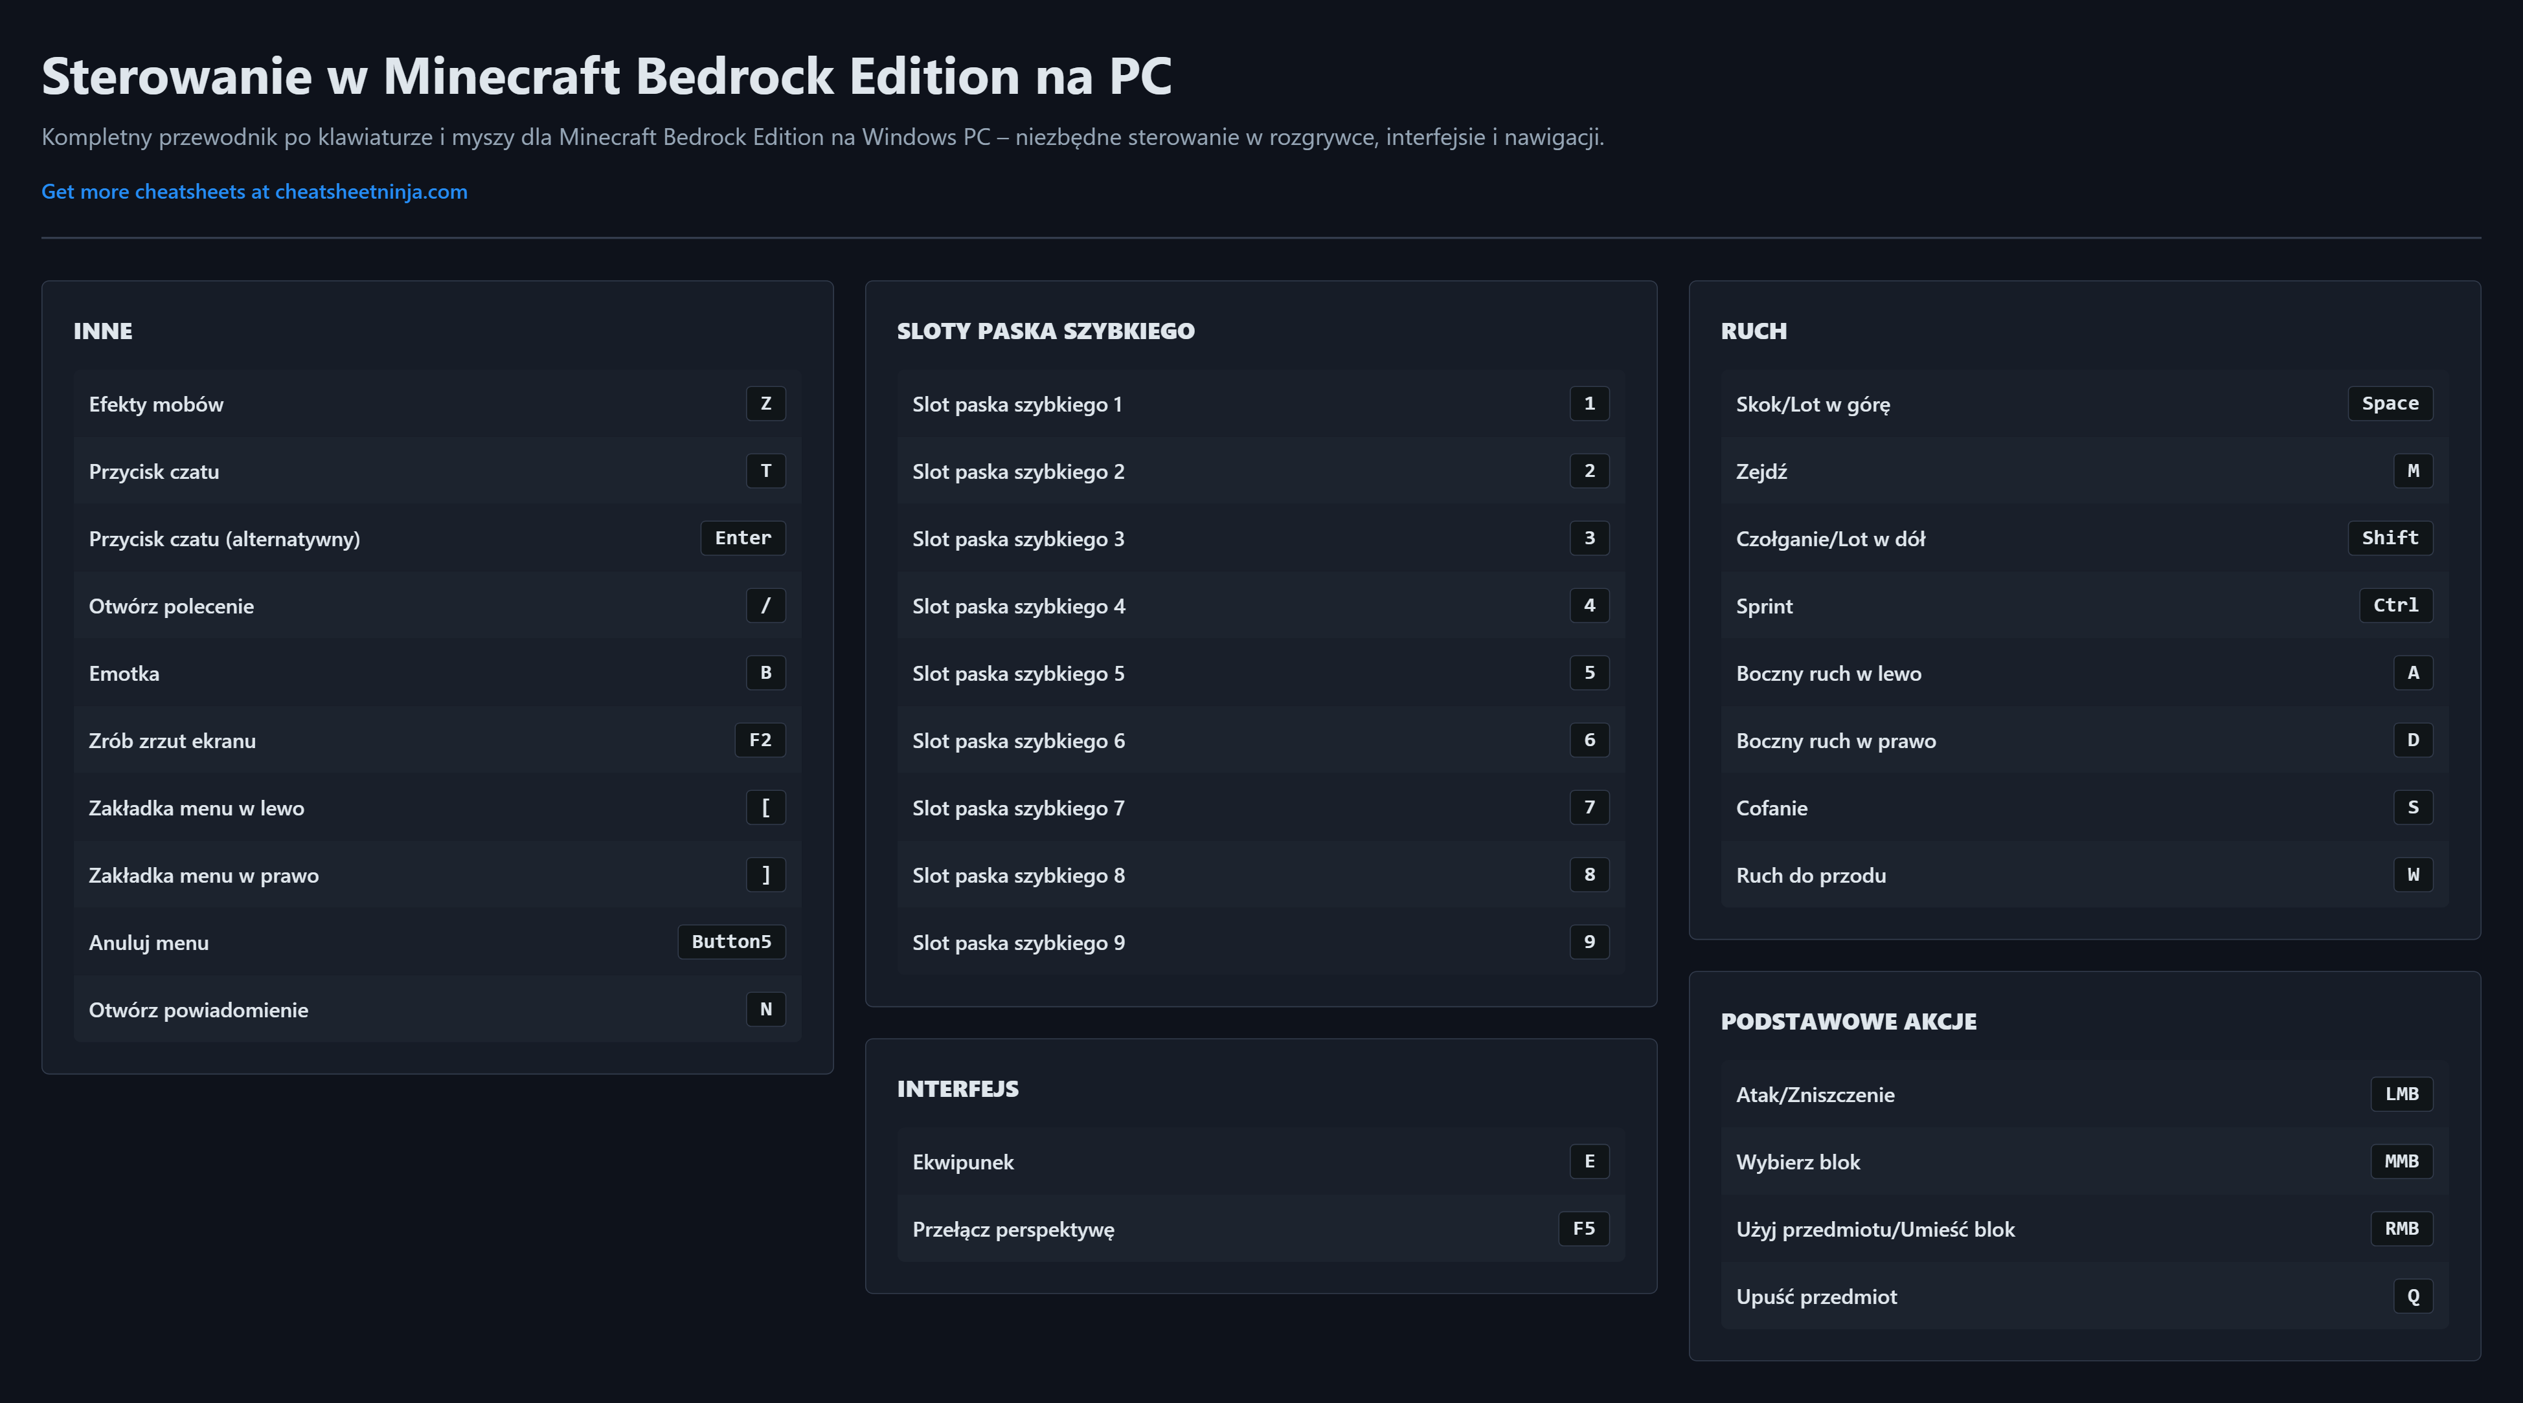Click the Shift key badge
The width and height of the screenshot is (2523, 1403).
[2389, 538]
